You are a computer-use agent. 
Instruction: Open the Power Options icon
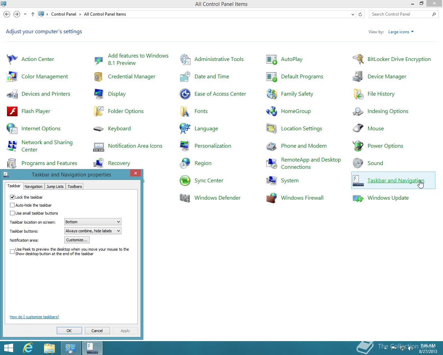click(358, 146)
